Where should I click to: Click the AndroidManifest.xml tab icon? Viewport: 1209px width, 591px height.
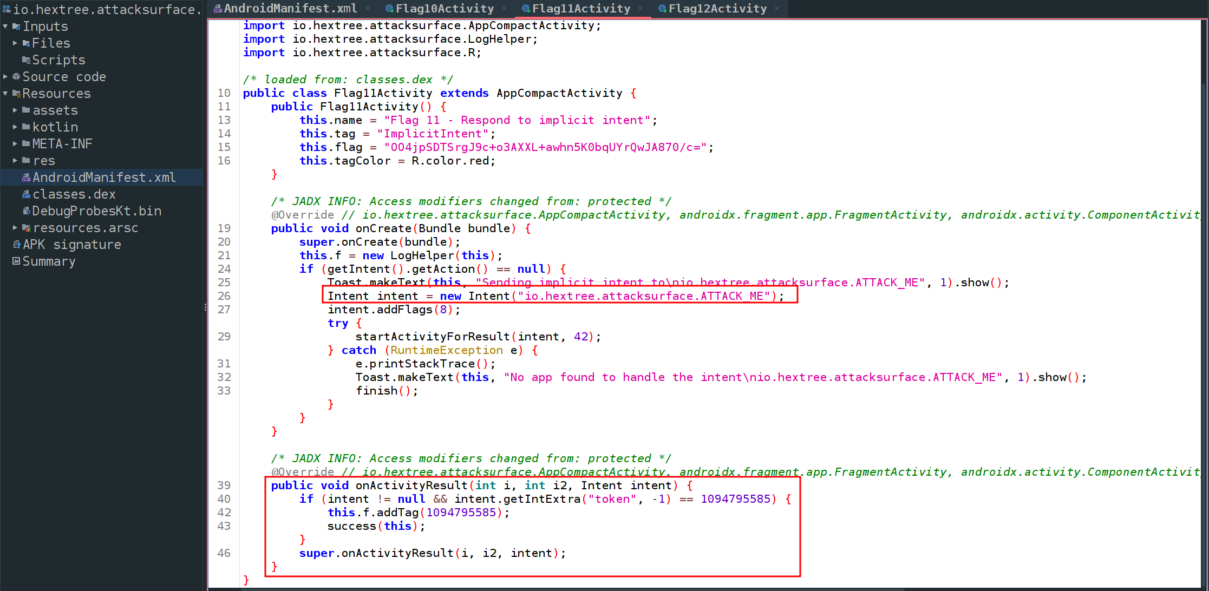tap(218, 9)
